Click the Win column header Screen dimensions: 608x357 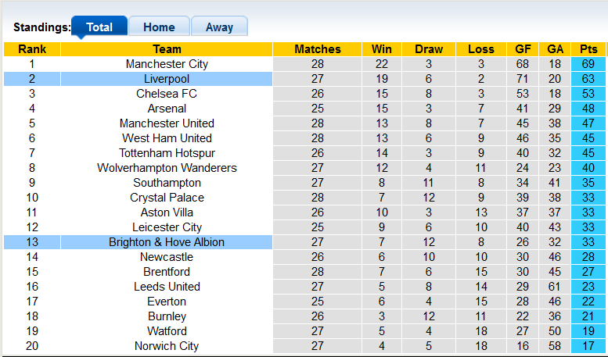tap(383, 49)
